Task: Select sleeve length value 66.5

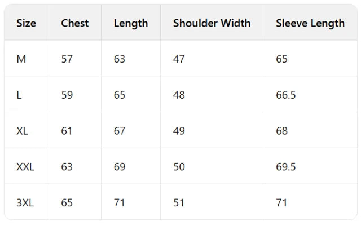Action: (x=286, y=95)
